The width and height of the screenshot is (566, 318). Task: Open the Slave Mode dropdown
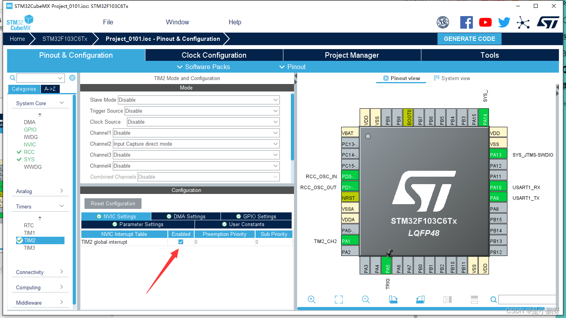199,100
